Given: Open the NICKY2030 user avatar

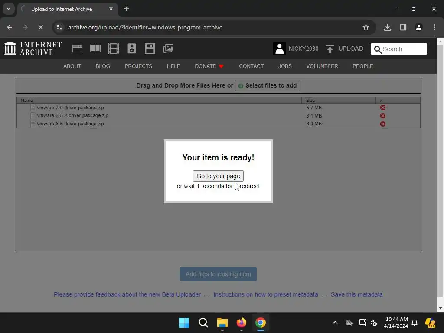Looking at the screenshot, I should [x=280, y=49].
